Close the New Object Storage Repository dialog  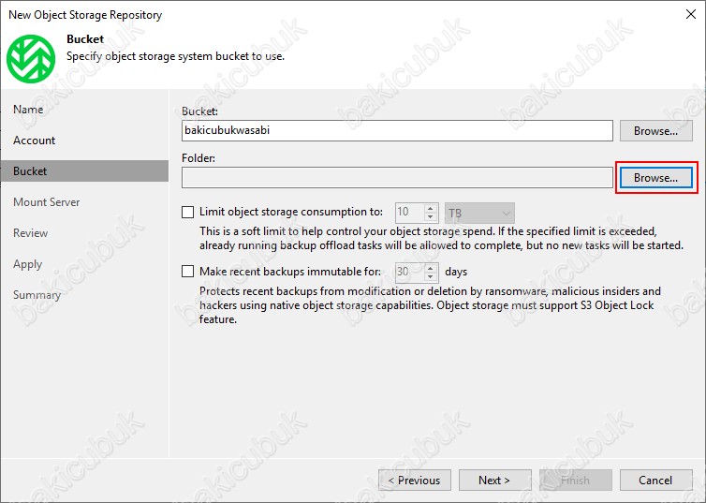tap(691, 14)
